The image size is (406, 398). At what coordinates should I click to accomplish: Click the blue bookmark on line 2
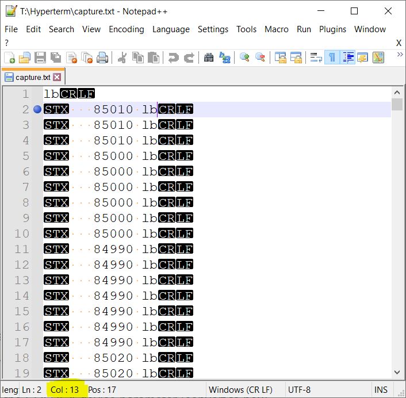tap(37, 109)
